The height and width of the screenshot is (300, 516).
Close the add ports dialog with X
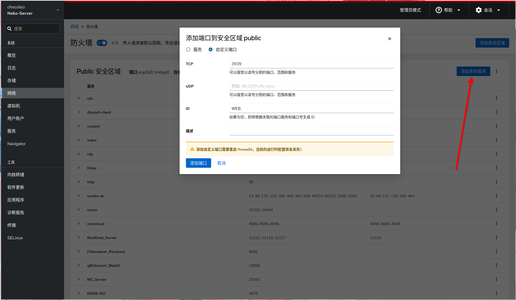390,39
